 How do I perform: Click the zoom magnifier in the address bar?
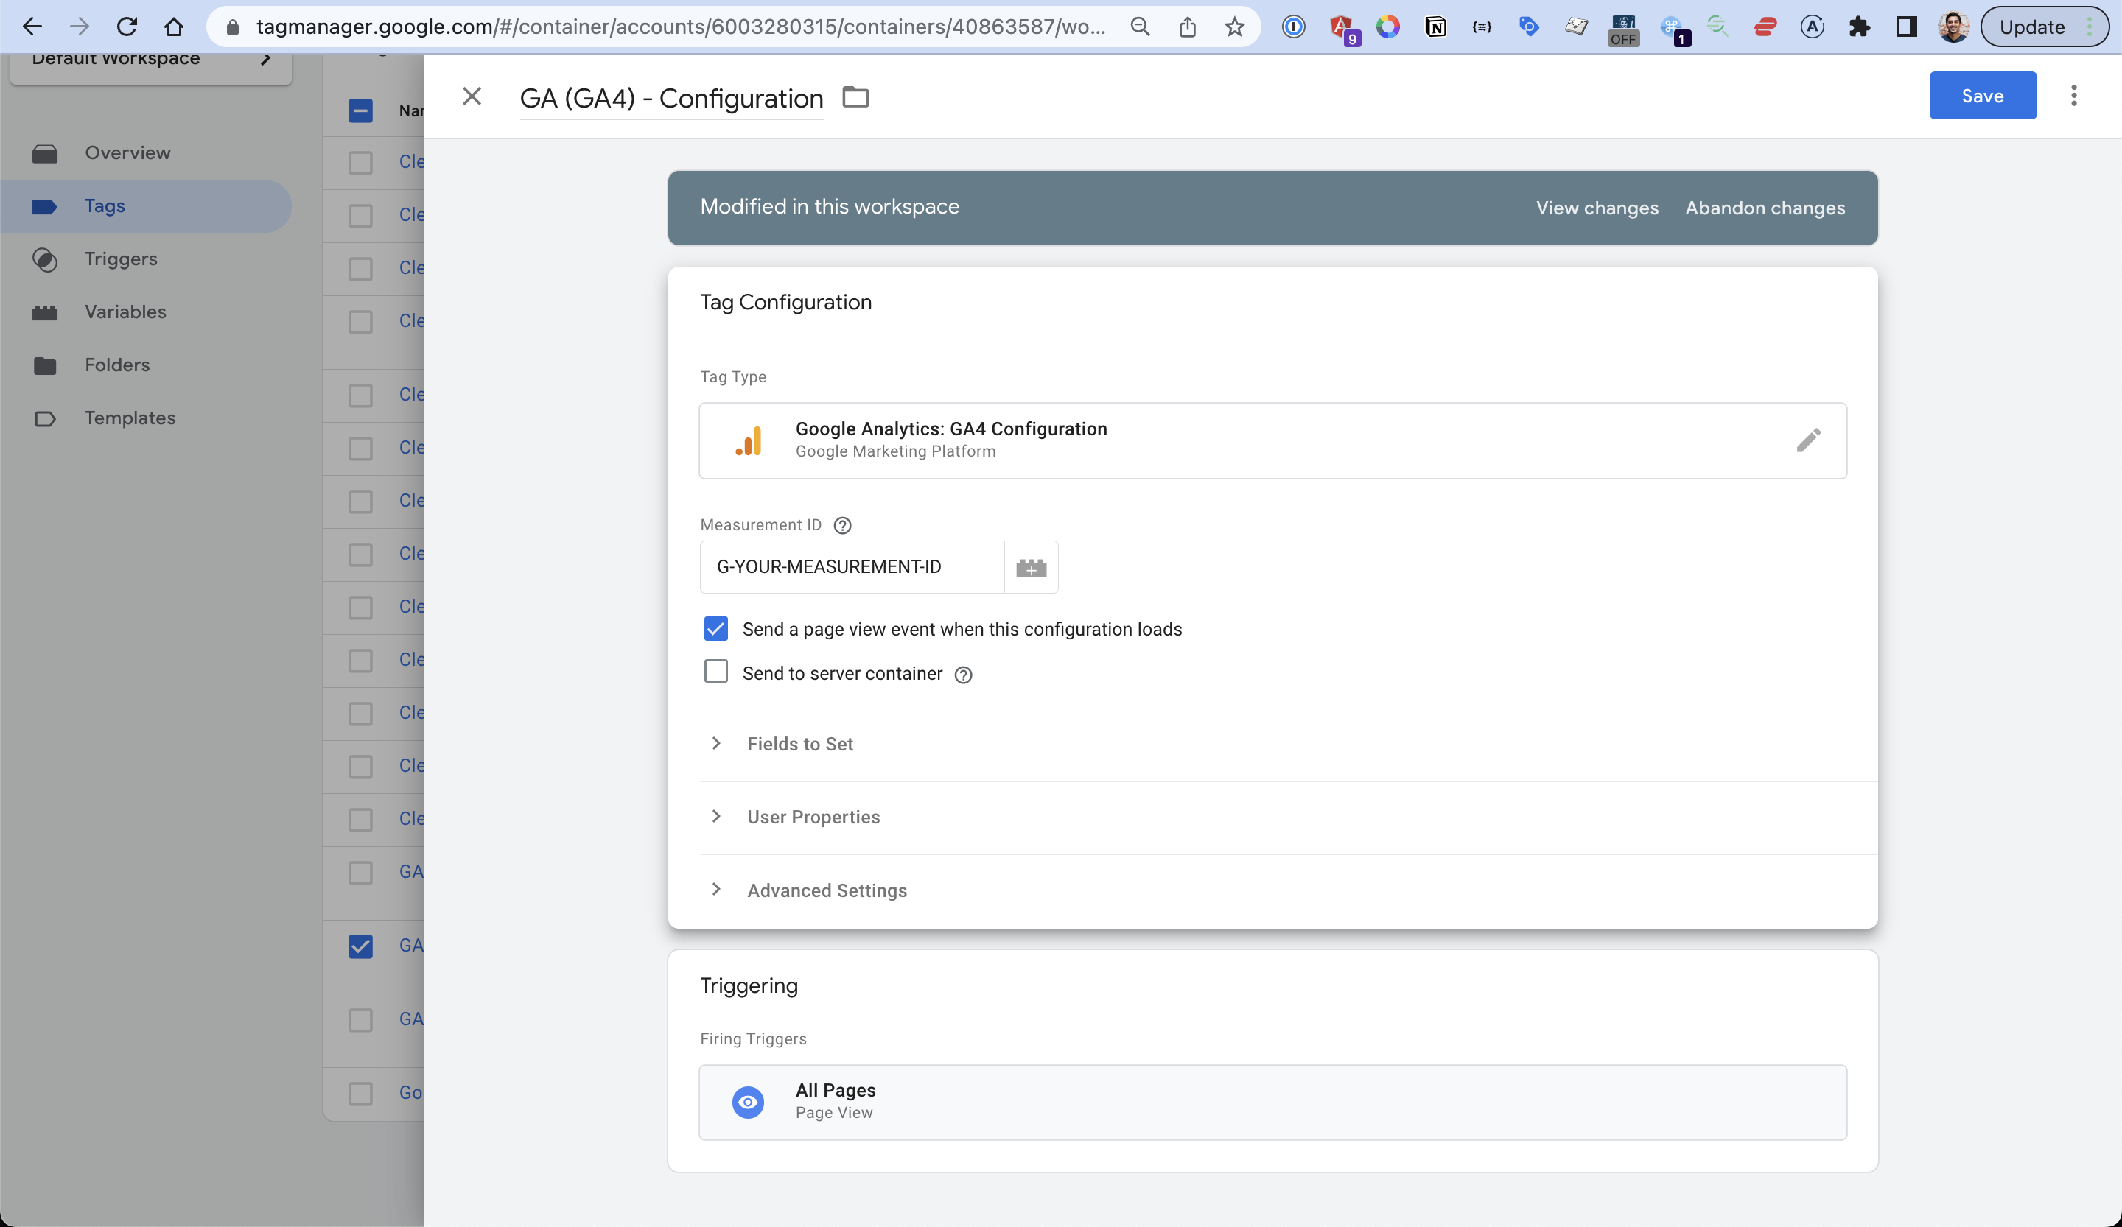[x=1140, y=27]
